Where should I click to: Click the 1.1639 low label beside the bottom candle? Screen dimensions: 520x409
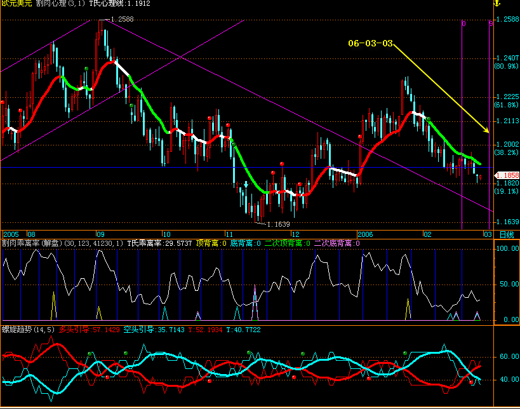[278, 225]
